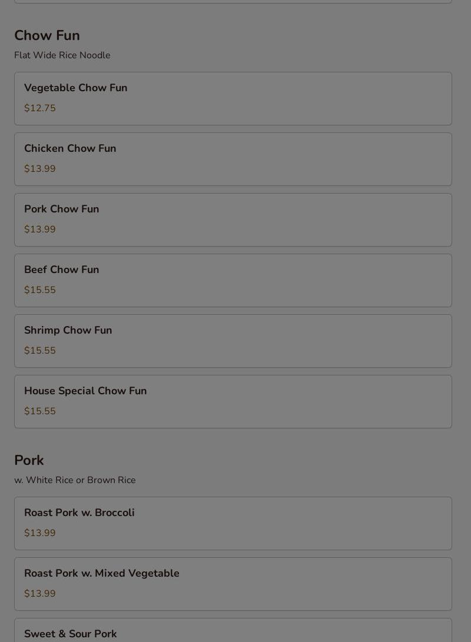The image size is (471, 642).
Task: Click the Beef Chow Fun $15.55 price
Action: pyautogui.click(x=39, y=290)
